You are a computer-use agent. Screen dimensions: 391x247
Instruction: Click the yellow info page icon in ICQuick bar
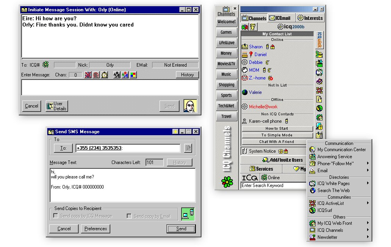click(319, 99)
